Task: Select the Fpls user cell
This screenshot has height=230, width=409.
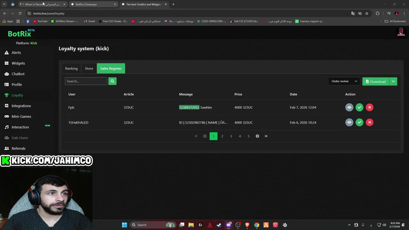Action: (x=71, y=107)
